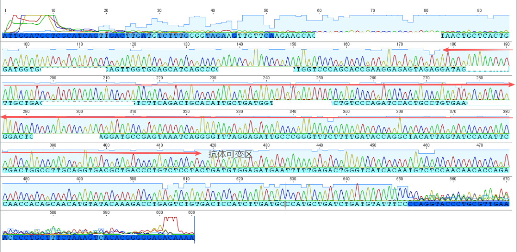Viewport: 517px width, 252px height.
Task: Pick ruler position label 550
Action: coord(400,178)
